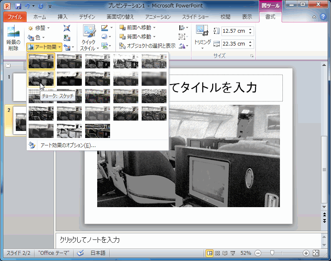Switch to the アニメーション tab
Viewport: 331px width, 261px height.
coord(158,17)
